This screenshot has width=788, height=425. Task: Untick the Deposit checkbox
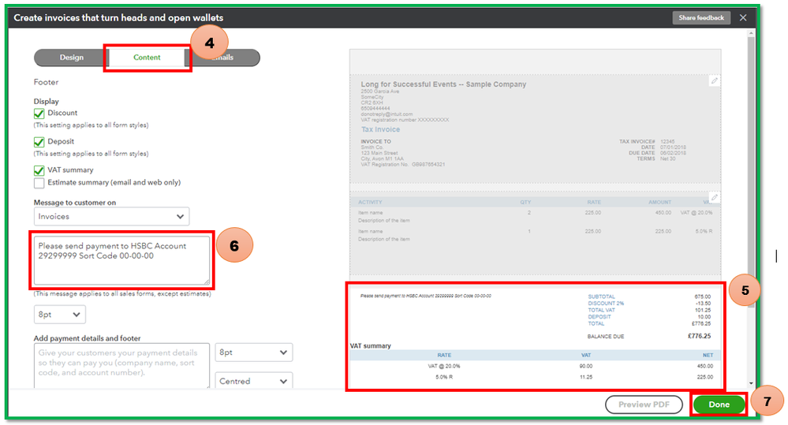point(39,142)
